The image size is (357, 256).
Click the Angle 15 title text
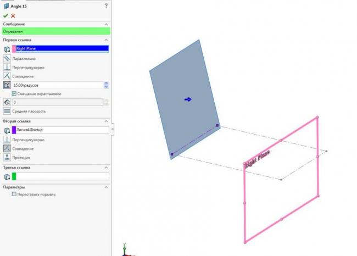(x=19, y=7)
